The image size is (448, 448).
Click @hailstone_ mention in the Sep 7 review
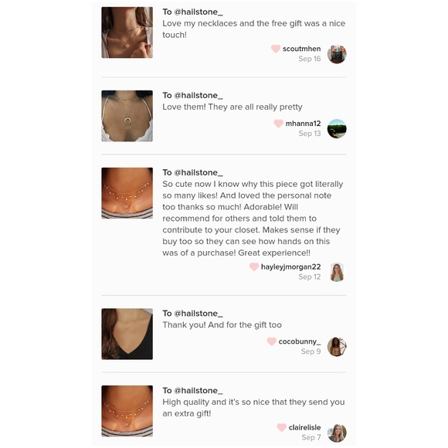[199, 391]
